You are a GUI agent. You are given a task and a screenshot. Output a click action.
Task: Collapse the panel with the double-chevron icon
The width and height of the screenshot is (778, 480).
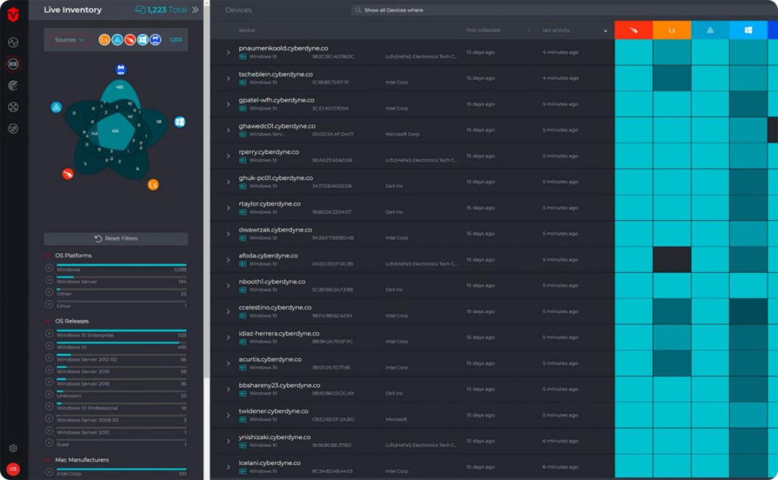tap(194, 10)
